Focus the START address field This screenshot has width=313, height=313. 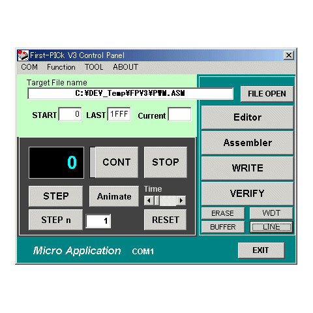click(70, 114)
